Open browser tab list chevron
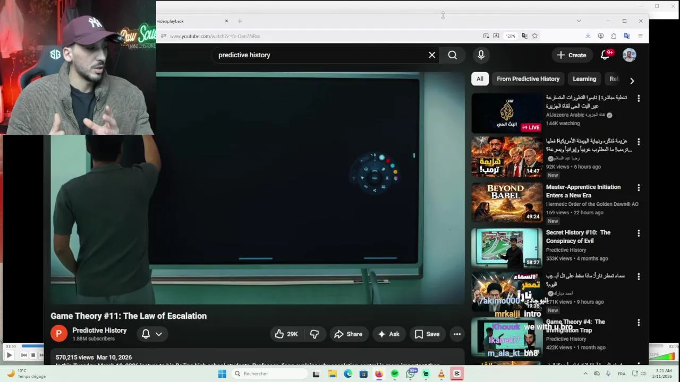Image resolution: width=680 pixels, height=382 pixels. click(x=579, y=21)
